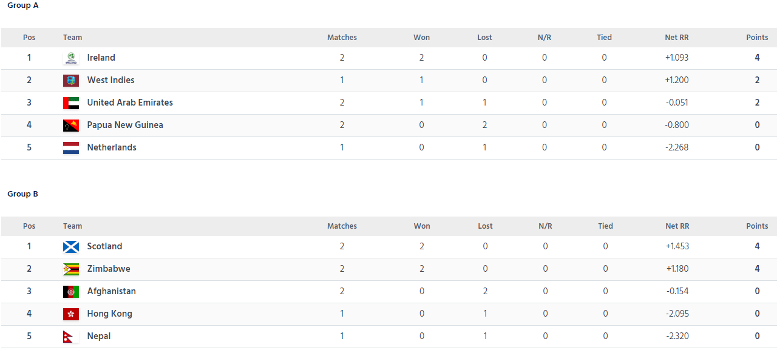
Task: Click the Nepal flag icon
Action: [70, 337]
